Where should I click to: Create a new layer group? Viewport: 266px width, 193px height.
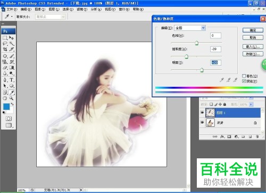point(243,136)
